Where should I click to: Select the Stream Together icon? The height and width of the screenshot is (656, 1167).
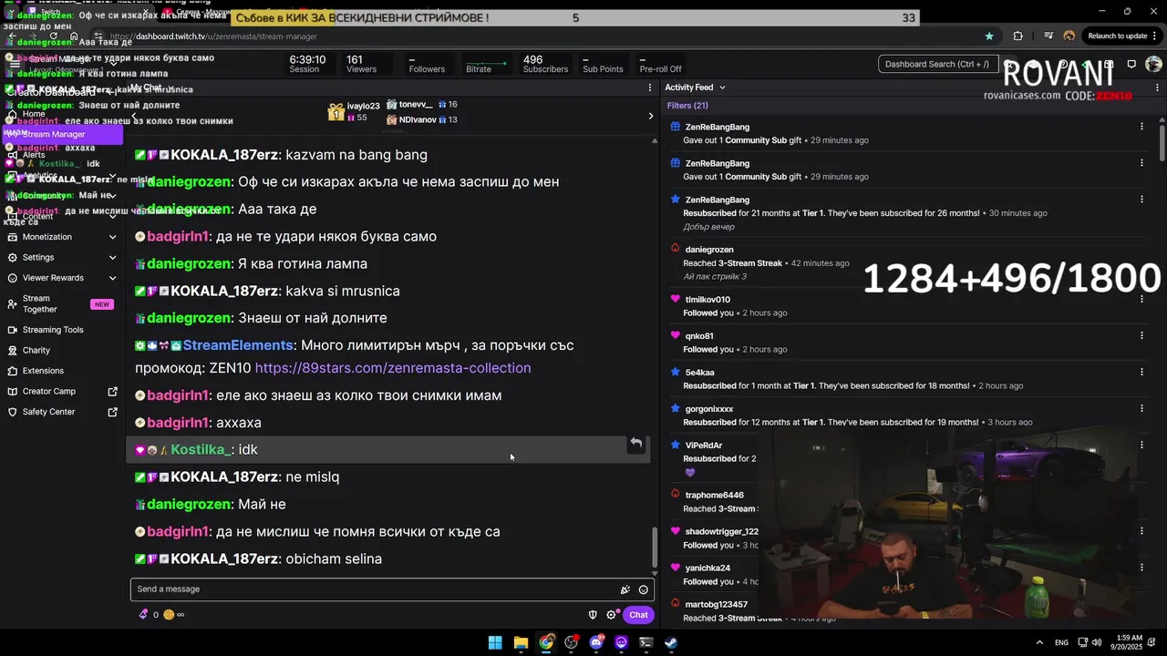point(13,304)
